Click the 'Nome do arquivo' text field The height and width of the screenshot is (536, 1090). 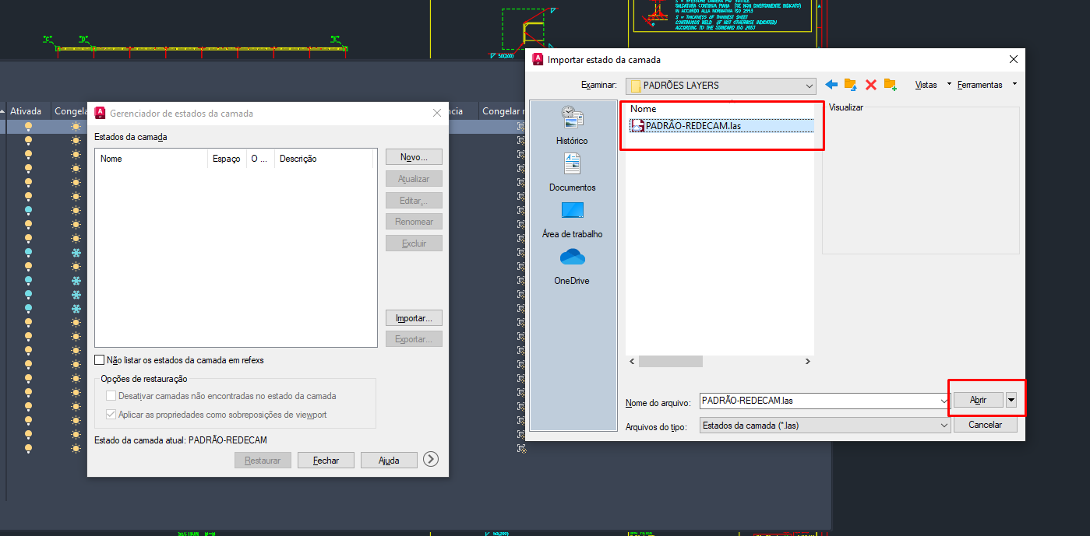(818, 401)
